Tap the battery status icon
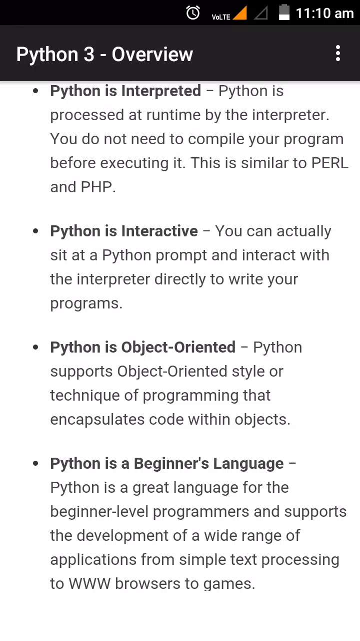 click(284, 13)
